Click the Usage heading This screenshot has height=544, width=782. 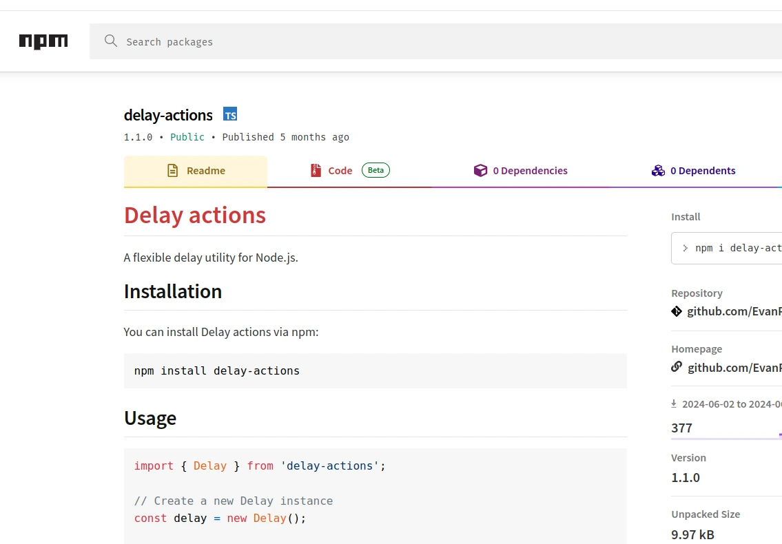pos(150,419)
